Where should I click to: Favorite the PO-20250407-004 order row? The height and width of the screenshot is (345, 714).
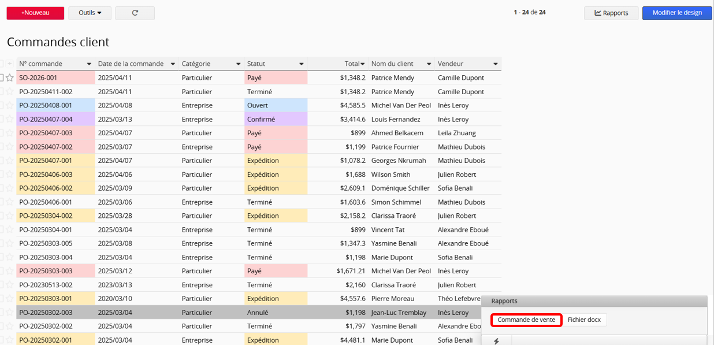10,120
